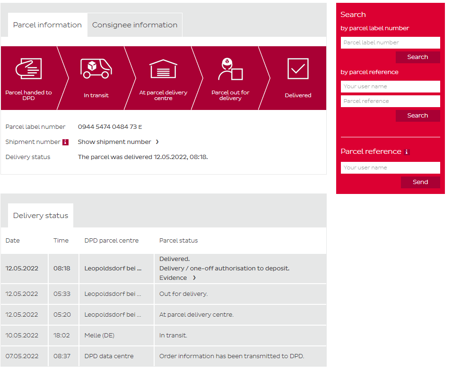Select the Parcel information tab
This screenshot has height=378, width=452.
pos(47,25)
